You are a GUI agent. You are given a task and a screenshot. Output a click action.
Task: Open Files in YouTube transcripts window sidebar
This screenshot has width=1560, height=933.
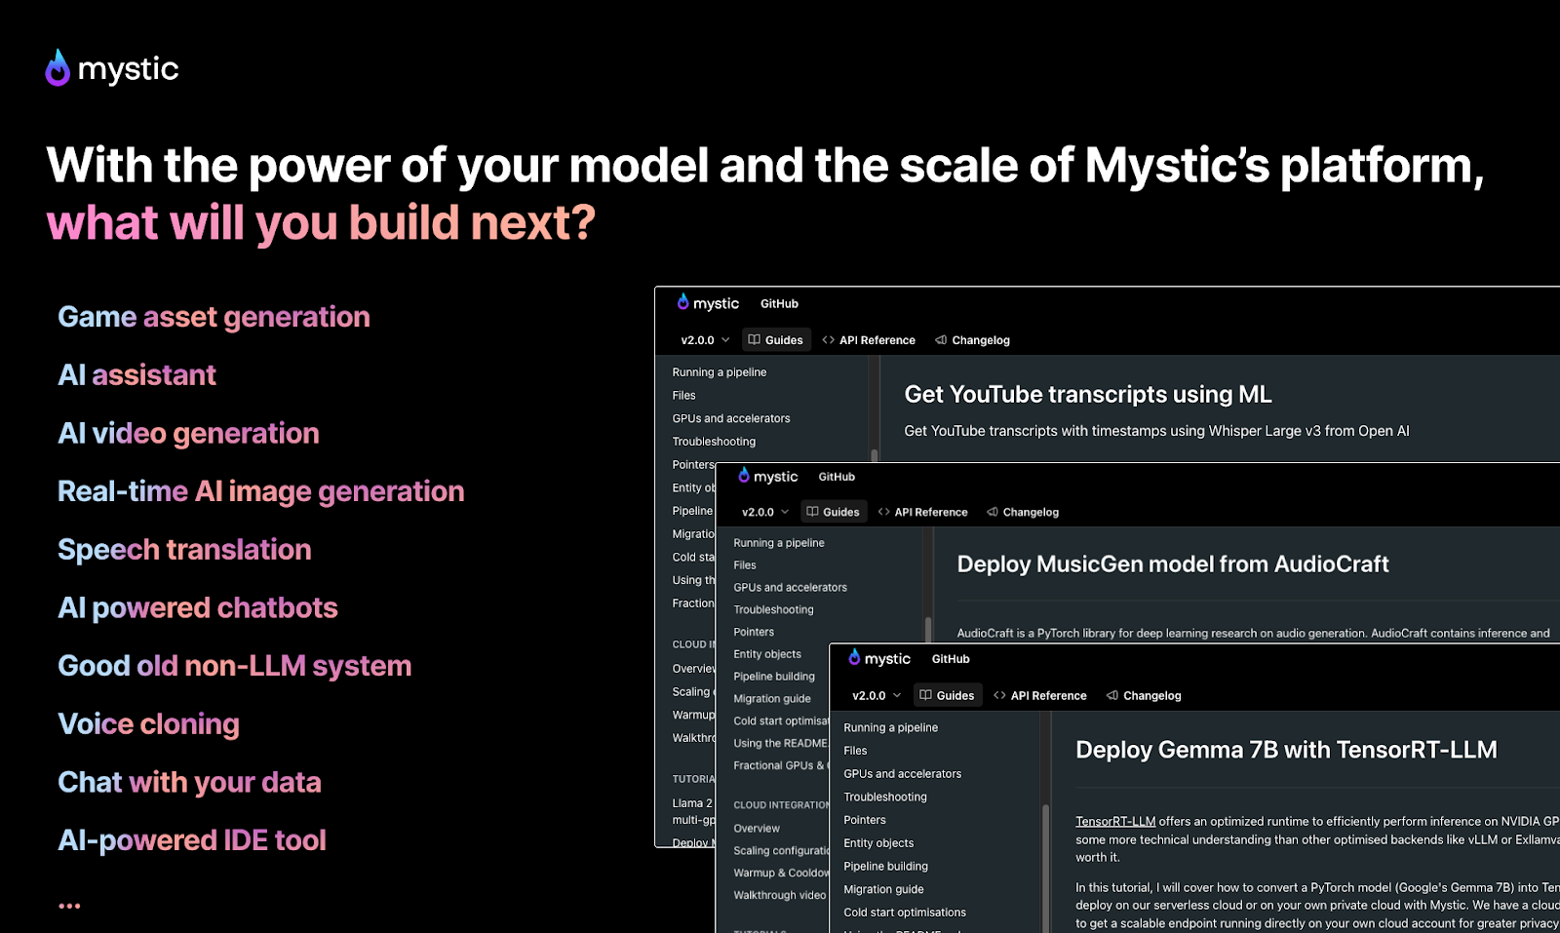(683, 396)
